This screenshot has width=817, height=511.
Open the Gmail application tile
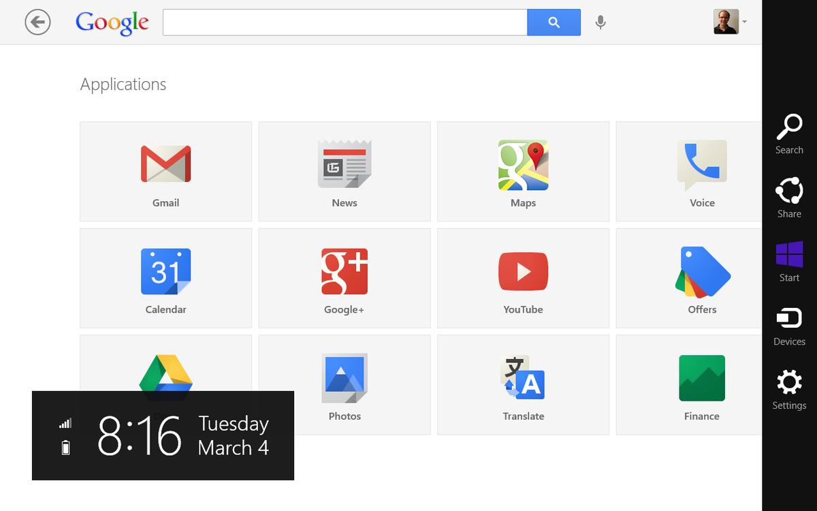[x=165, y=172]
